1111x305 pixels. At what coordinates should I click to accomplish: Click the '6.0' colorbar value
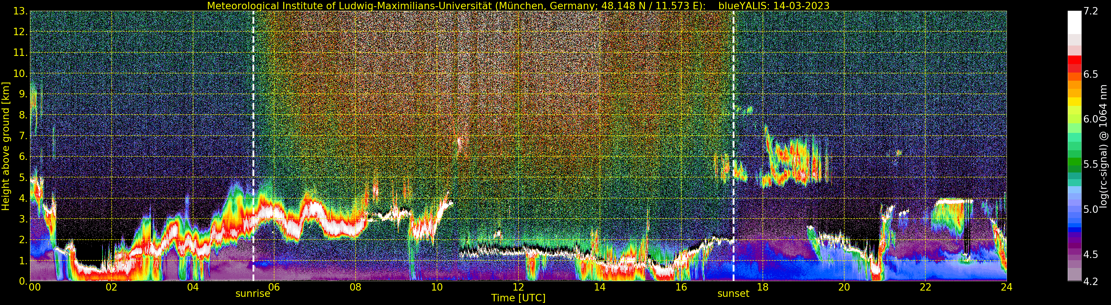(1090, 119)
